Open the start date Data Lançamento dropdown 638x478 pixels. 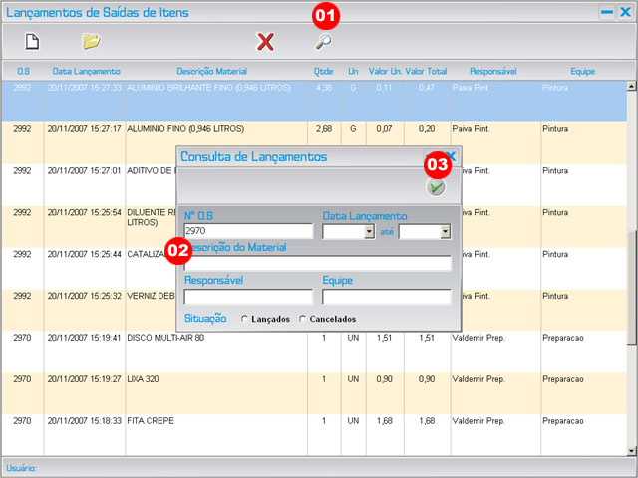pyautogui.click(x=369, y=231)
